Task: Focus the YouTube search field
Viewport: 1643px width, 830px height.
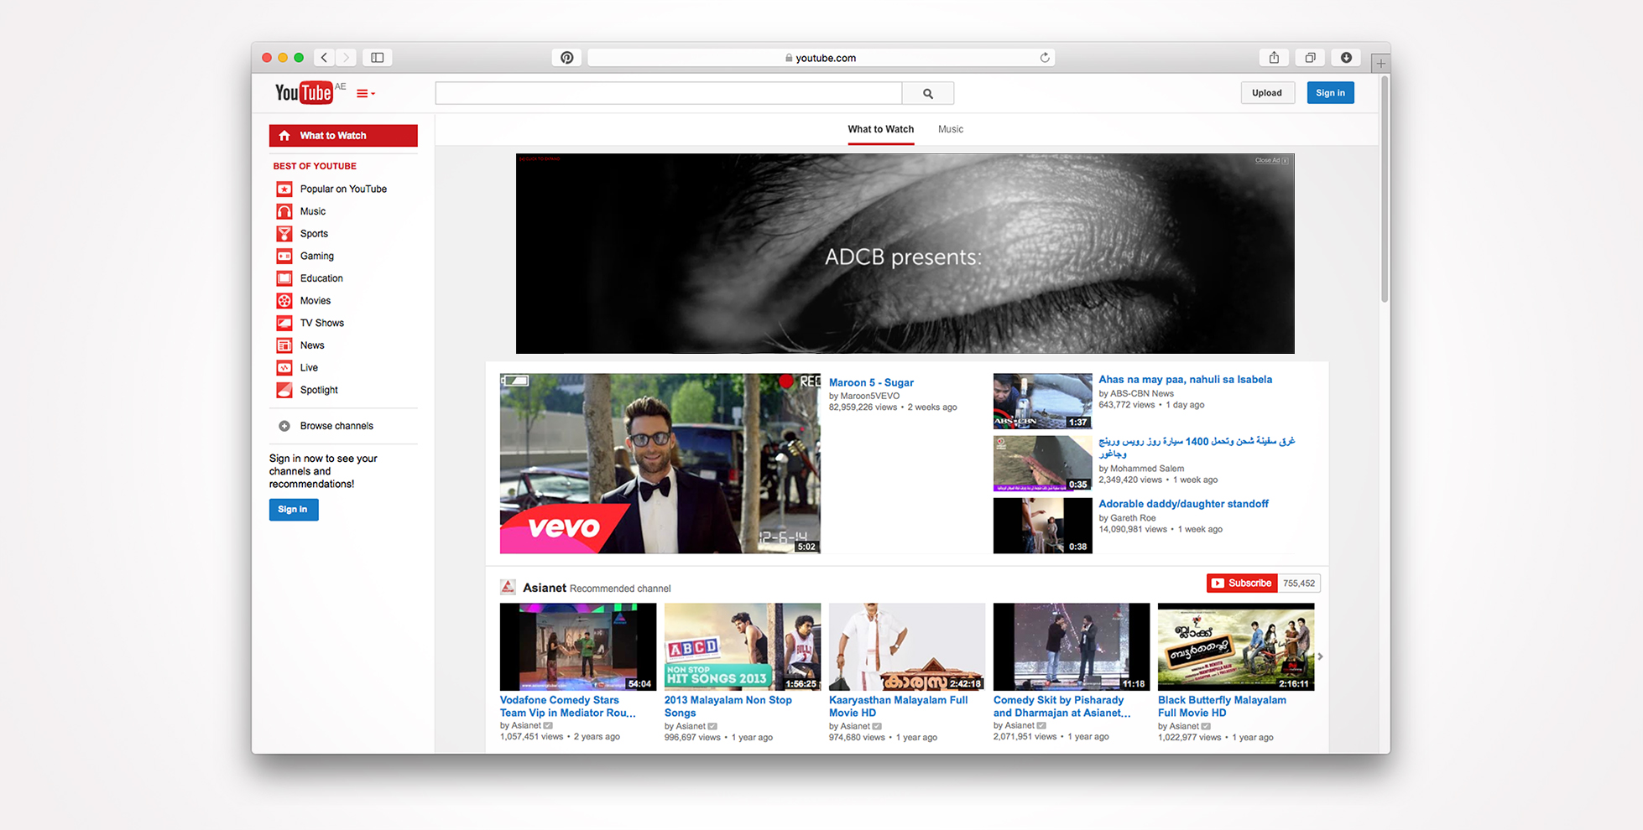Action: 669,93
